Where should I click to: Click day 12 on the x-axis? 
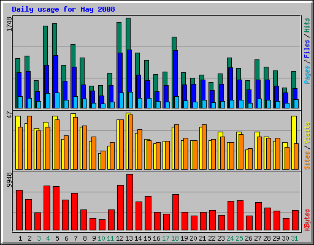point(120,238)
